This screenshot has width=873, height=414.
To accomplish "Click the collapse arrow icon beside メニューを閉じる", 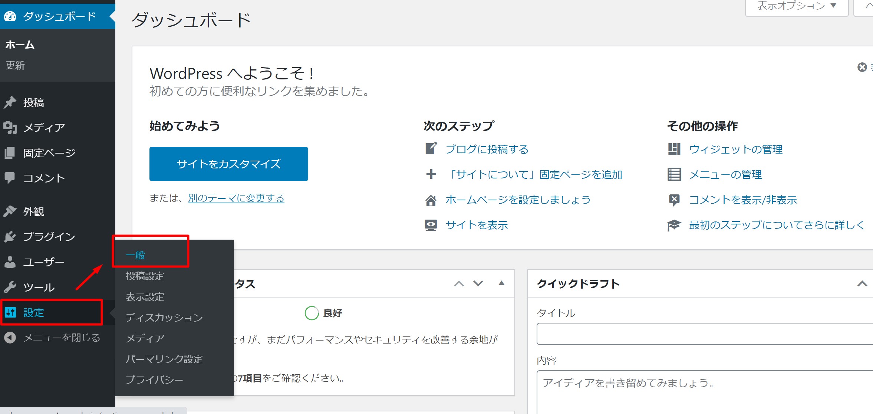I will (x=10, y=338).
